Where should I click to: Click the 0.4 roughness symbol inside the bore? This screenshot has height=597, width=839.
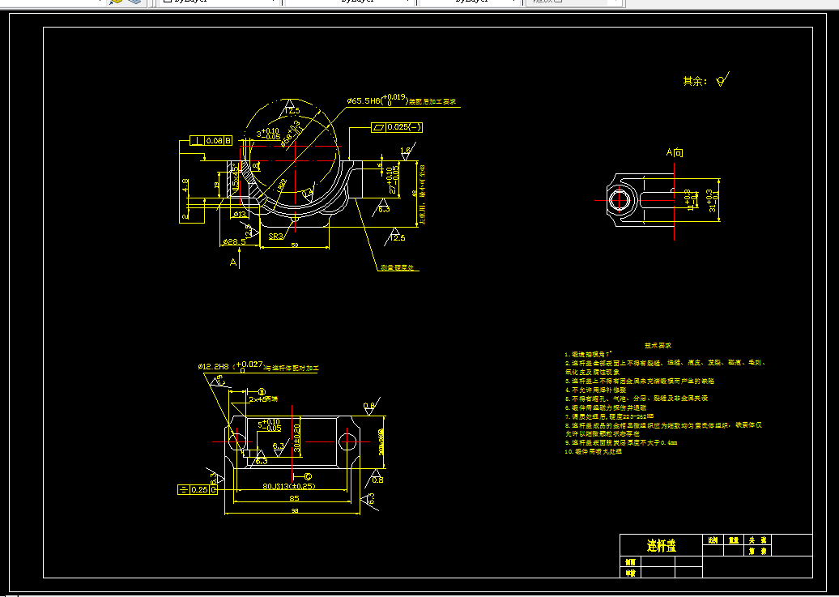[308, 194]
